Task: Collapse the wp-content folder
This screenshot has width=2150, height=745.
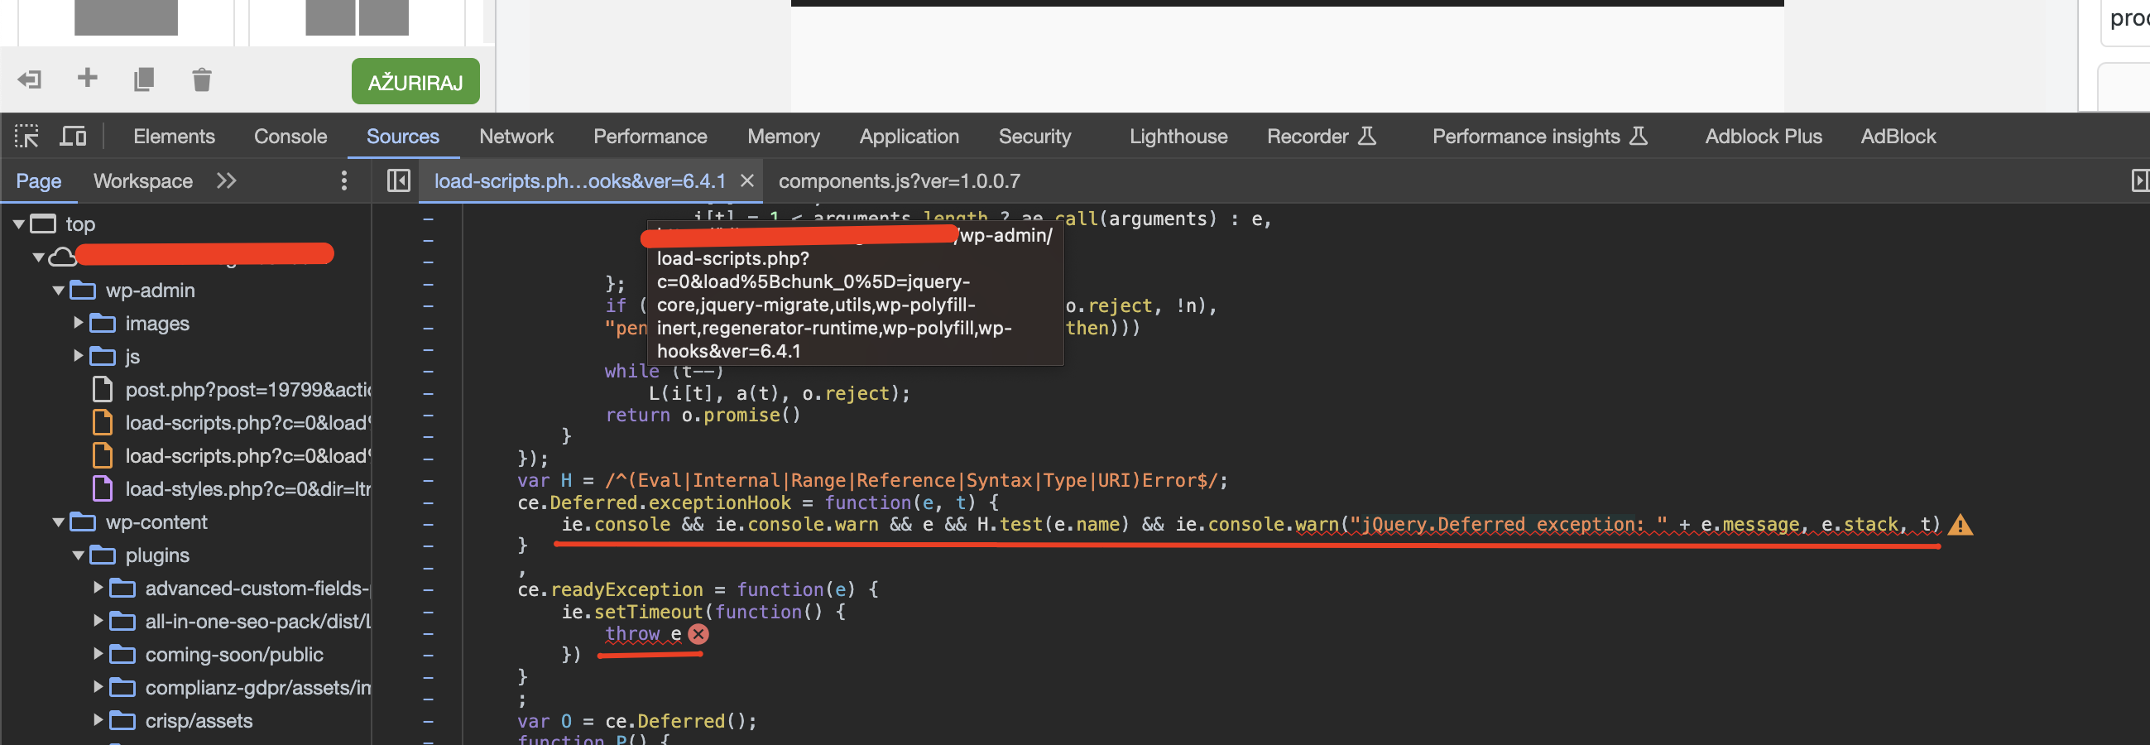Action: pos(59,522)
